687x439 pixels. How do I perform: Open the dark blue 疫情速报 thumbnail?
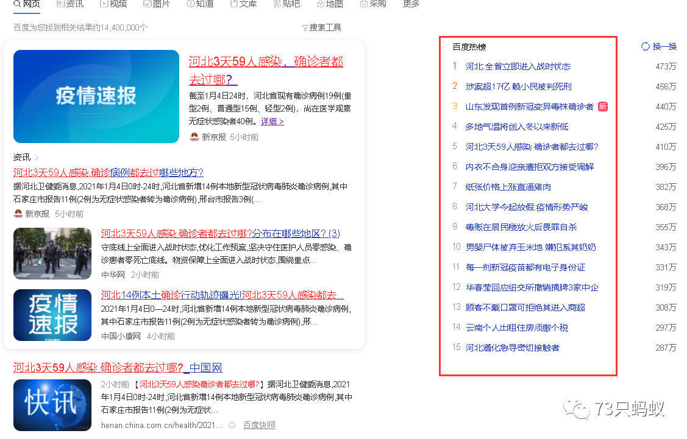point(52,315)
